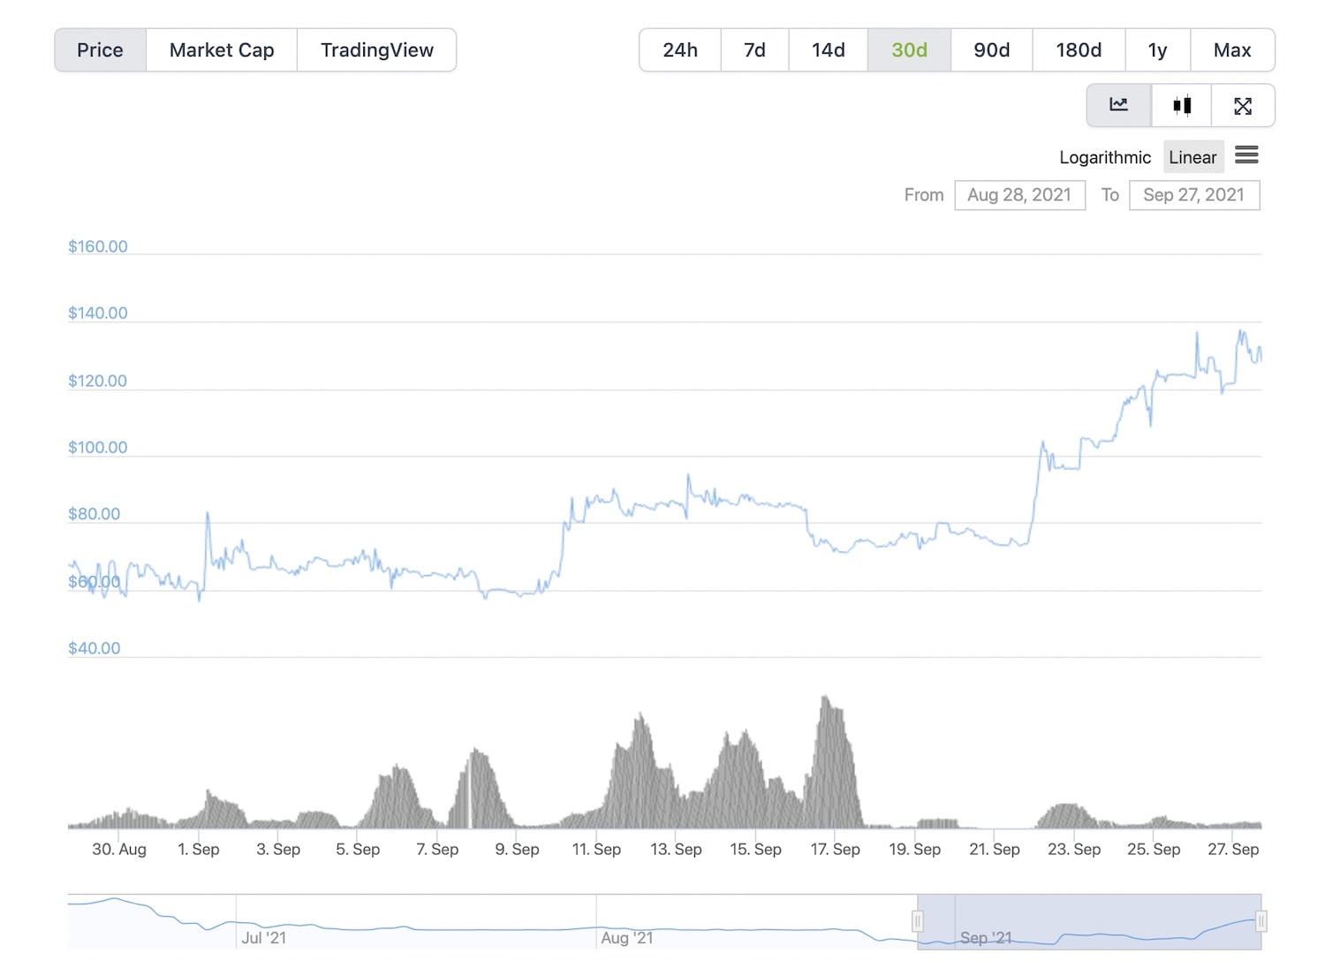This screenshot has height=976, width=1325.
Task: Select the 90d time range
Action: (x=992, y=49)
